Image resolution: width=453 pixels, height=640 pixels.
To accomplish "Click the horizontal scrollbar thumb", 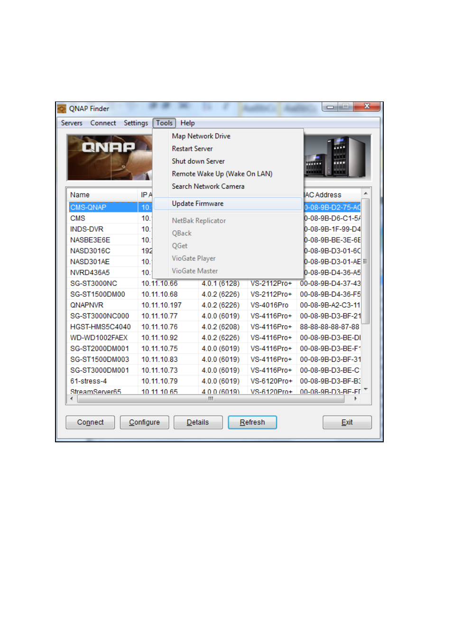I will tap(211, 399).
